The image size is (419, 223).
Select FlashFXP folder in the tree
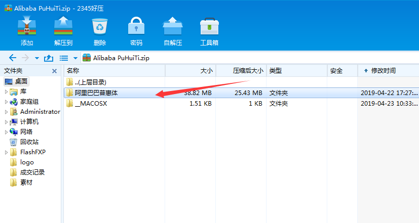[28, 152]
